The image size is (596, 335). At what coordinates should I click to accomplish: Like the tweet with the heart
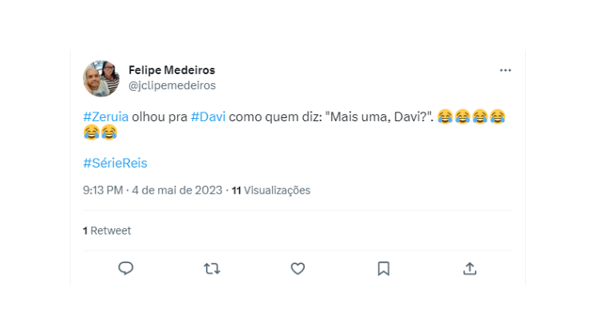click(298, 269)
